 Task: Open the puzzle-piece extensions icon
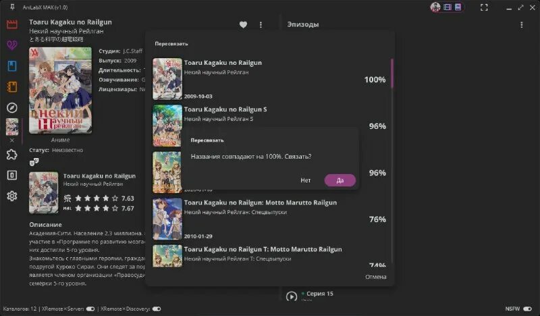tap(12, 155)
